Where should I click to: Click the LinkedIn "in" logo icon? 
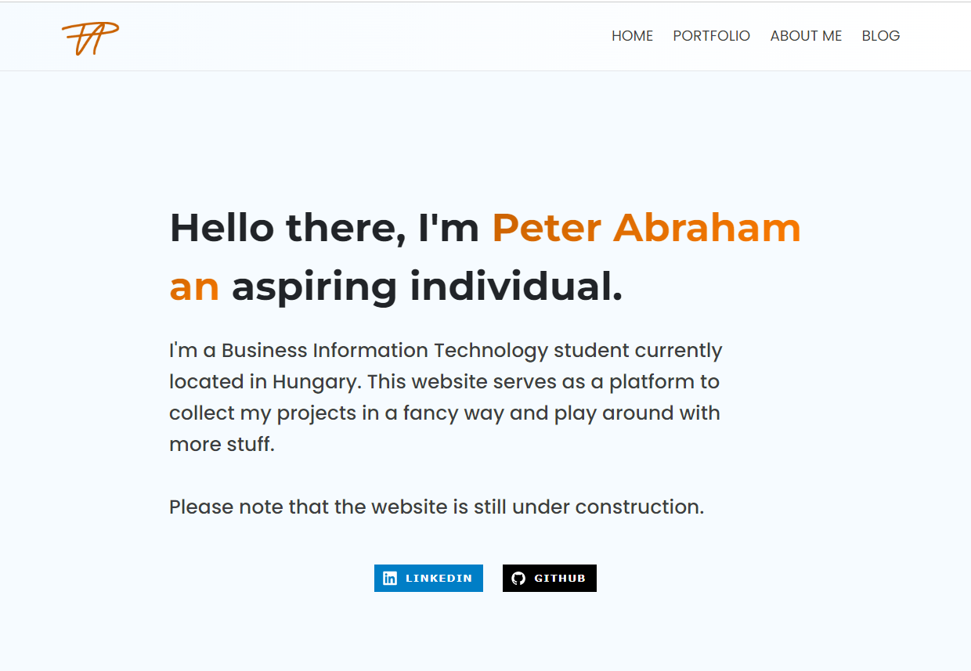[389, 579]
